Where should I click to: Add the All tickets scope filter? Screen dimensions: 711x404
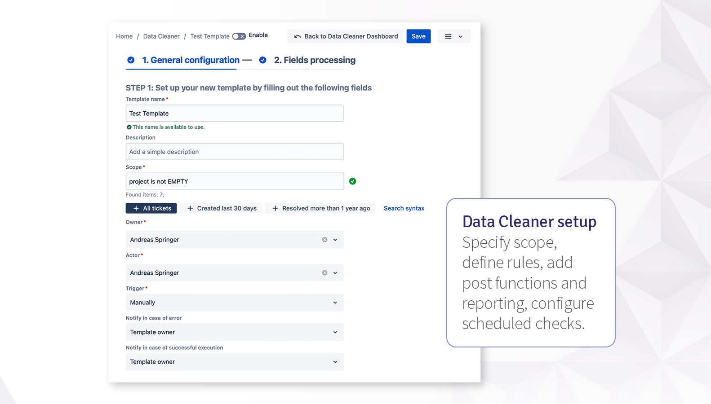(x=151, y=208)
